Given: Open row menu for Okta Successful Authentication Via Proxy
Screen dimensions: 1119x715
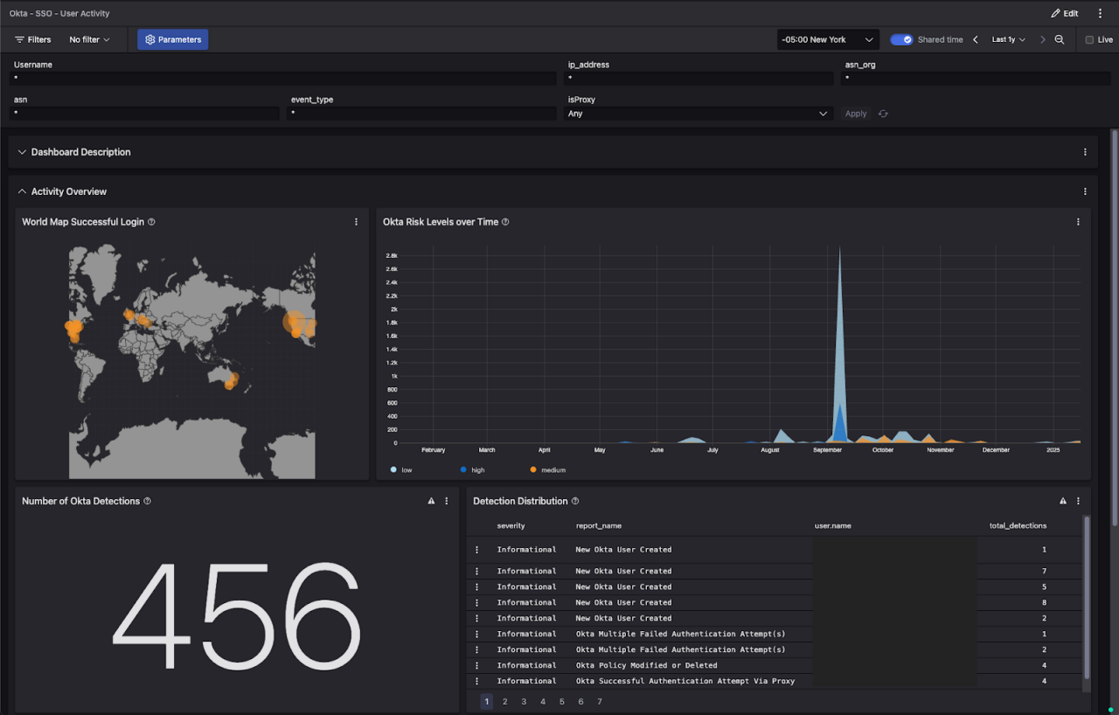Looking at the screenshot, I should 477,681.
